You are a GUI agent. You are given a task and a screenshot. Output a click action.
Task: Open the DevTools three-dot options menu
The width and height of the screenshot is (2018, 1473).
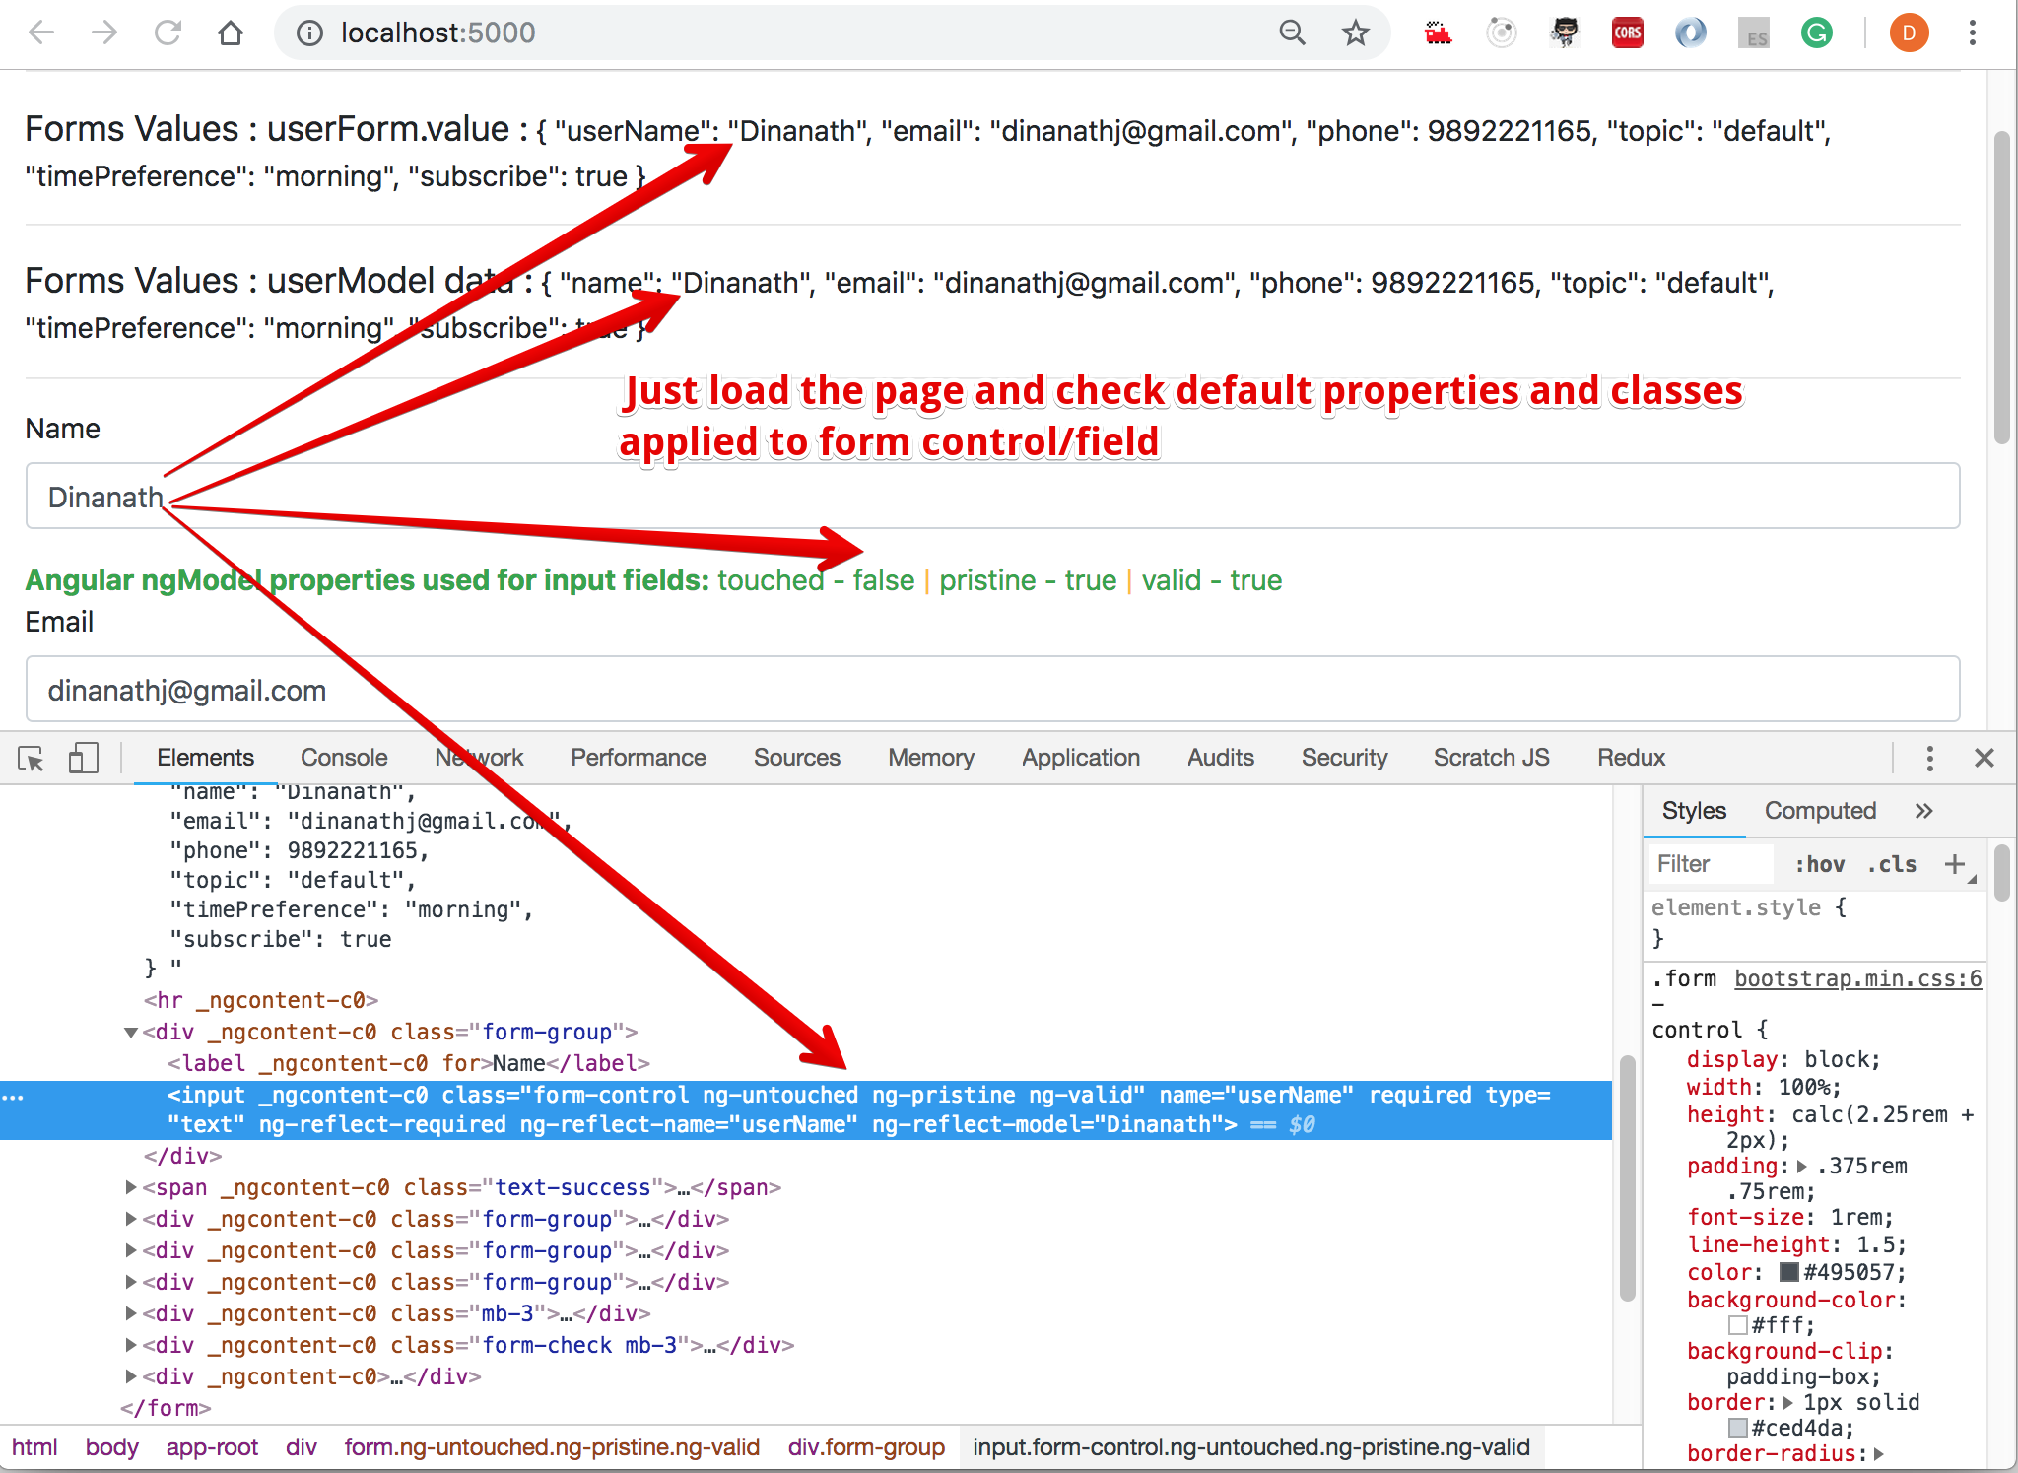[1929, 759]
